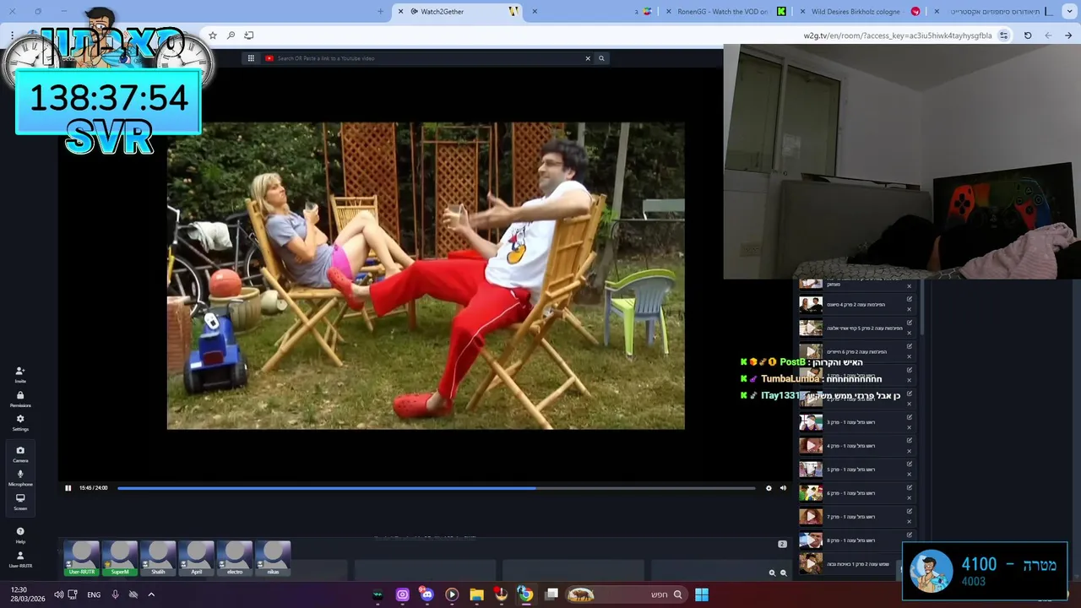Toggle the taskbar microphone indicator
The width and height of the screenshot is (1081, 608).
pos(116,594)
